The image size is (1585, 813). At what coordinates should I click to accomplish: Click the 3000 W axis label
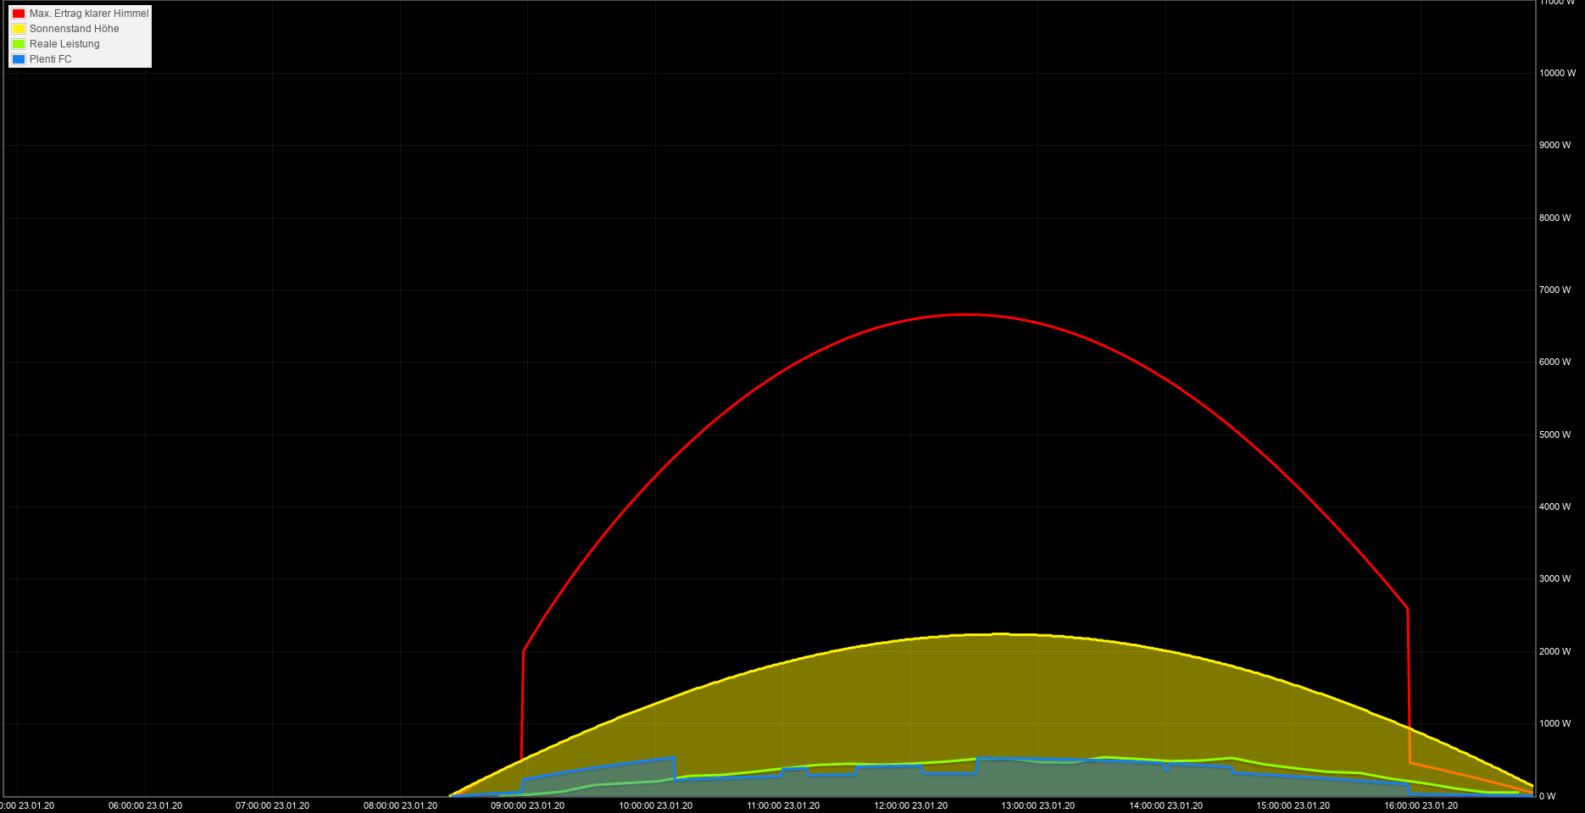(x=1555, y=579)
